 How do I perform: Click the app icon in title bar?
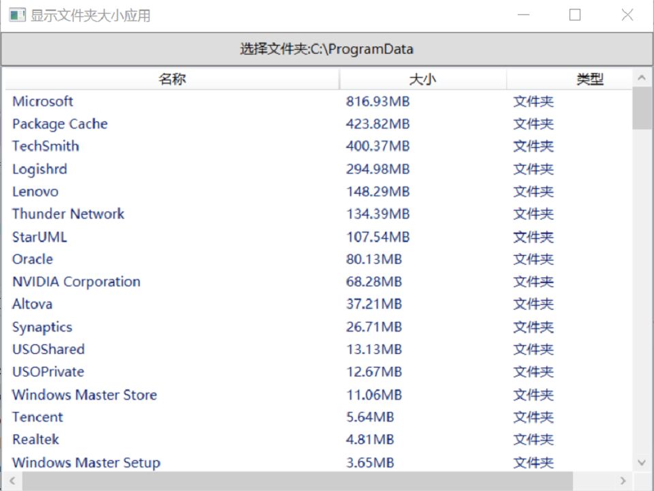point(18,16)
